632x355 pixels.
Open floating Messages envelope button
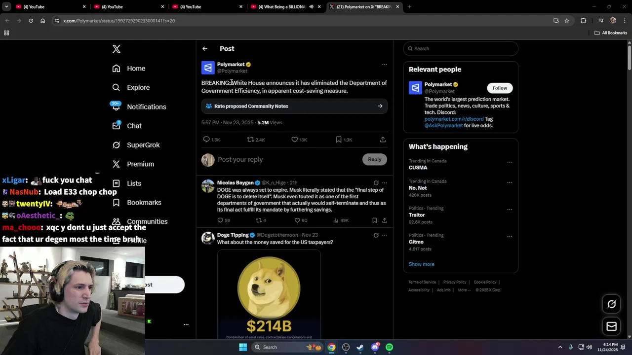pyautogui.click(x=611, y=326)
